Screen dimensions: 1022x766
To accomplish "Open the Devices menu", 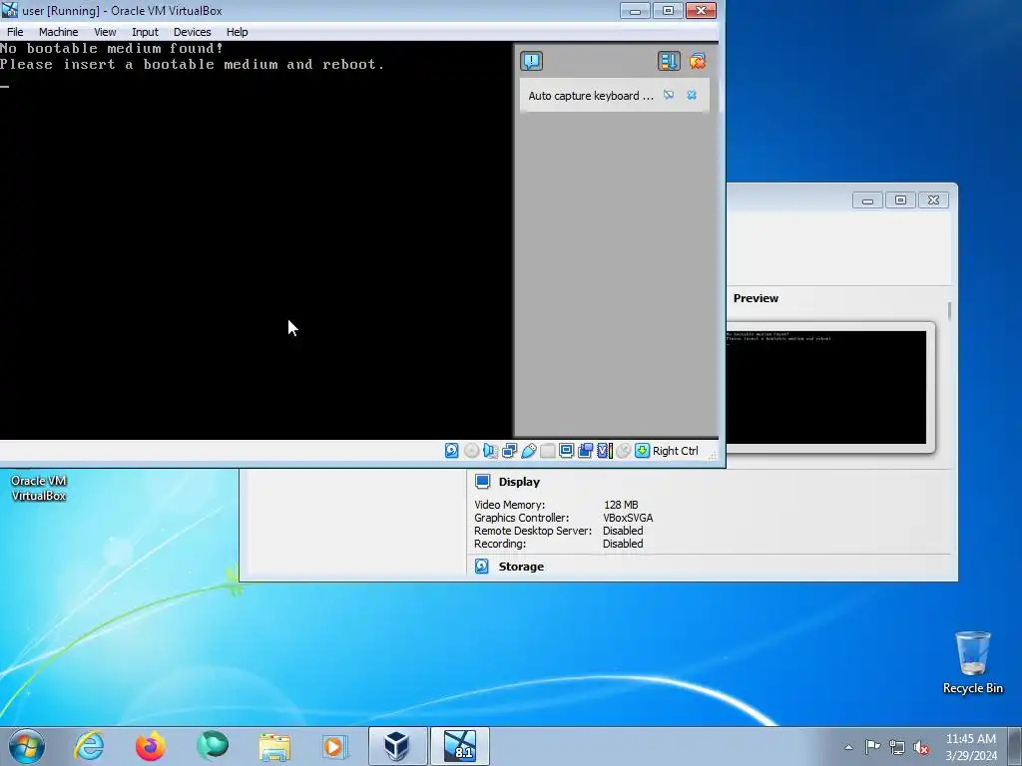I will click(192, 32).
